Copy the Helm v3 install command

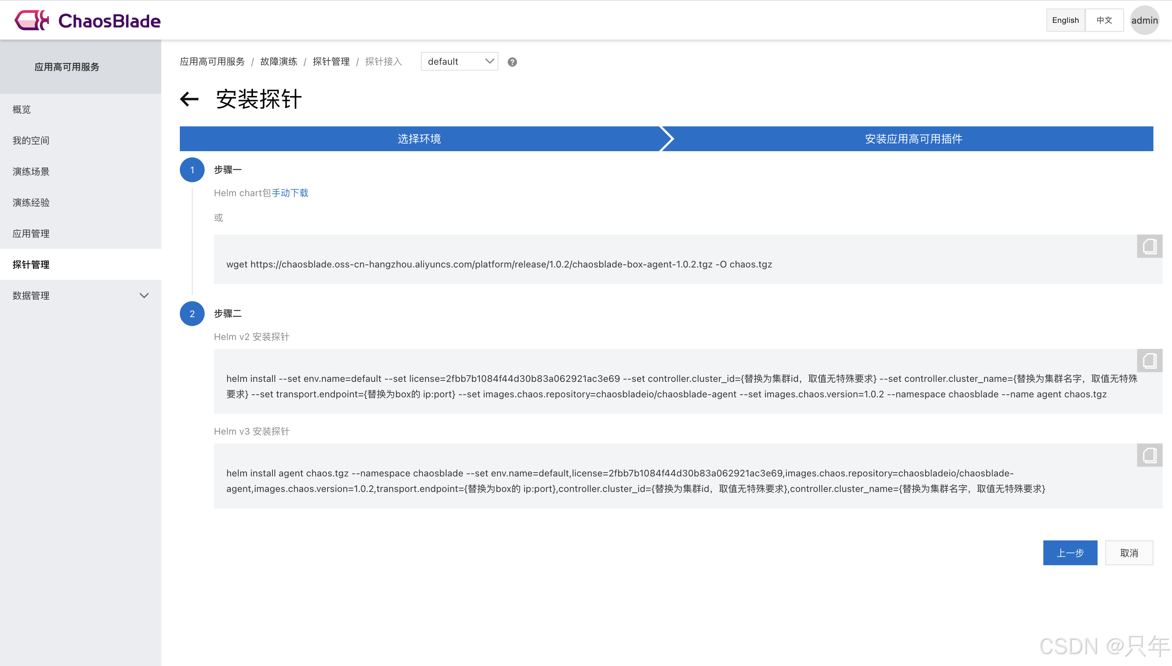point(1149,456)
